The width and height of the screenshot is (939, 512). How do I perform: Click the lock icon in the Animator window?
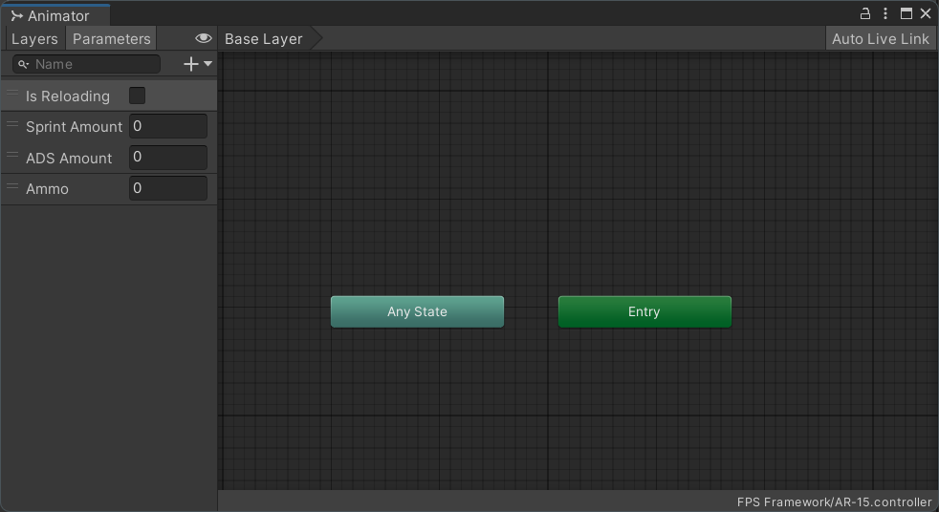click(x=865, y=13)
